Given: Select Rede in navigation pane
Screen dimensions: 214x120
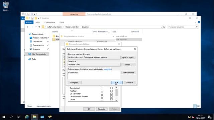Looking at the screenshot, I should pos(34,59).
